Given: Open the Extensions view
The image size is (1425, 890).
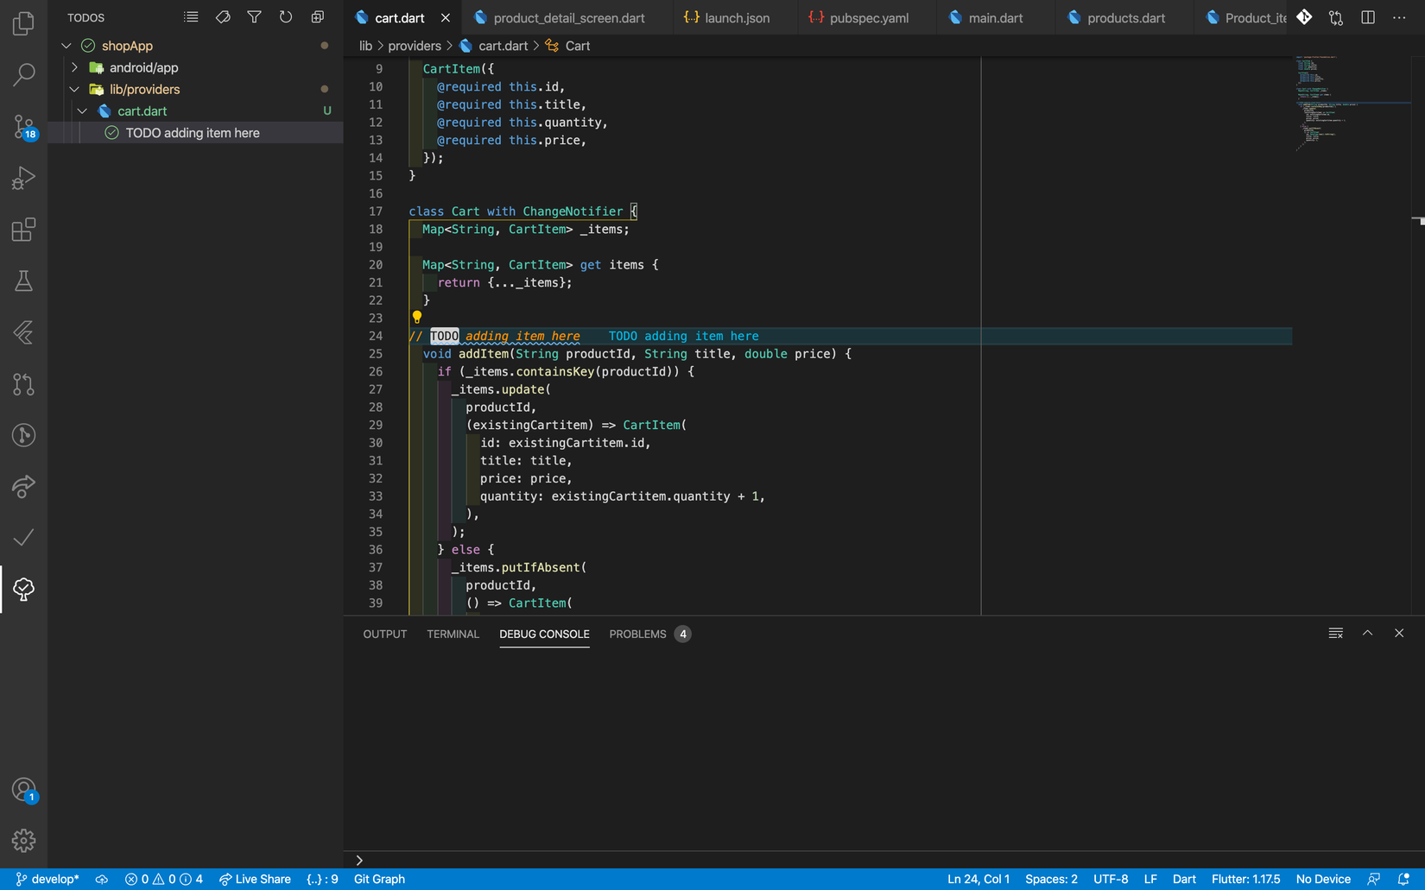Looking at the screenshot, I should pyautogui.click(x=23, y=230).
